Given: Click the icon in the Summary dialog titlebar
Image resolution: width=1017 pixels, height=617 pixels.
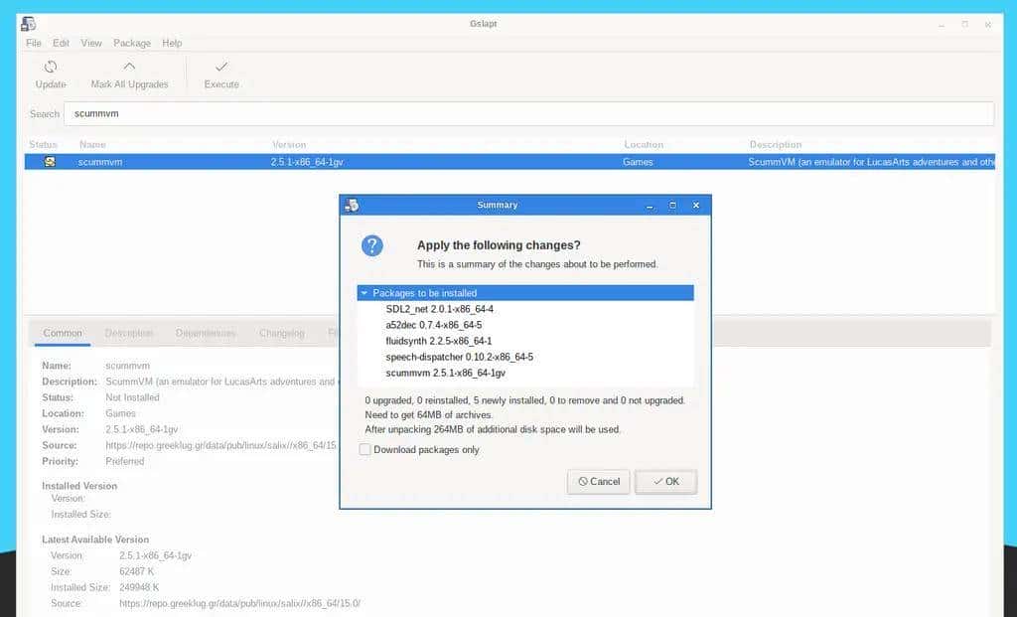Looking at the screenshot, I should pyautogui.click(x=352, y=205).
